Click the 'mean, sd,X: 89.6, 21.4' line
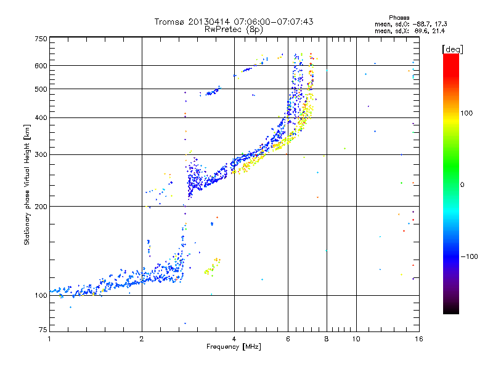Image resolution: width=493 pixels, height=369 pixels. pos(410,31)
